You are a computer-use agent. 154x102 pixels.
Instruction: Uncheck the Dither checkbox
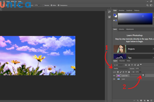point(52,5)
